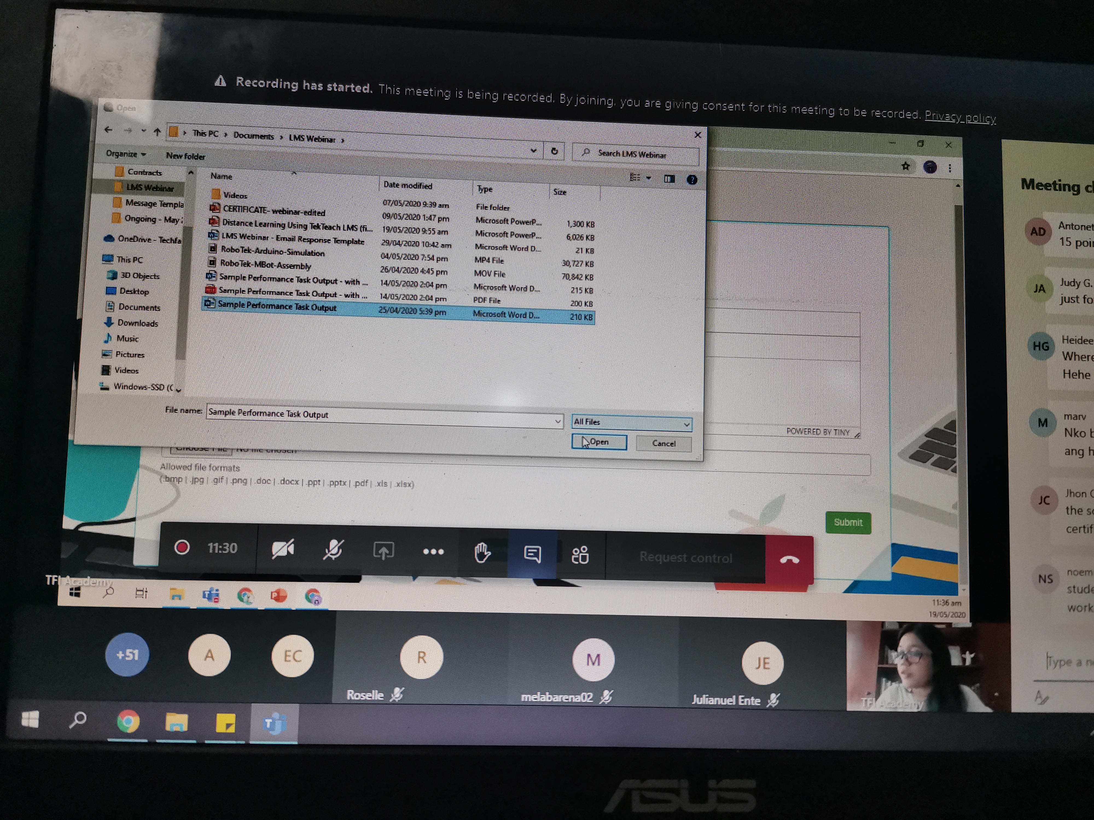Image resolution: width=1094 pixels, height=820 pixels.
Task: Click Request control in the meeting
Action: (685, 558)
